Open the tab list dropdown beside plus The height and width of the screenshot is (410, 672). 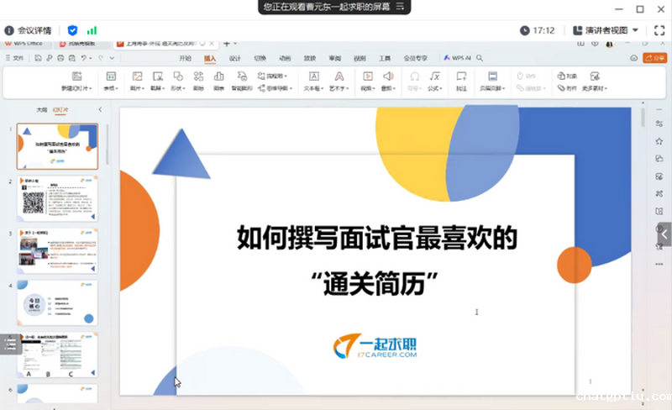[x=235, y=44]
